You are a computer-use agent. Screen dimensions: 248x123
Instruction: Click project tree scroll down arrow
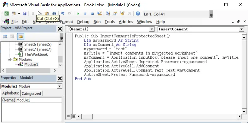(x=60, y=65)
